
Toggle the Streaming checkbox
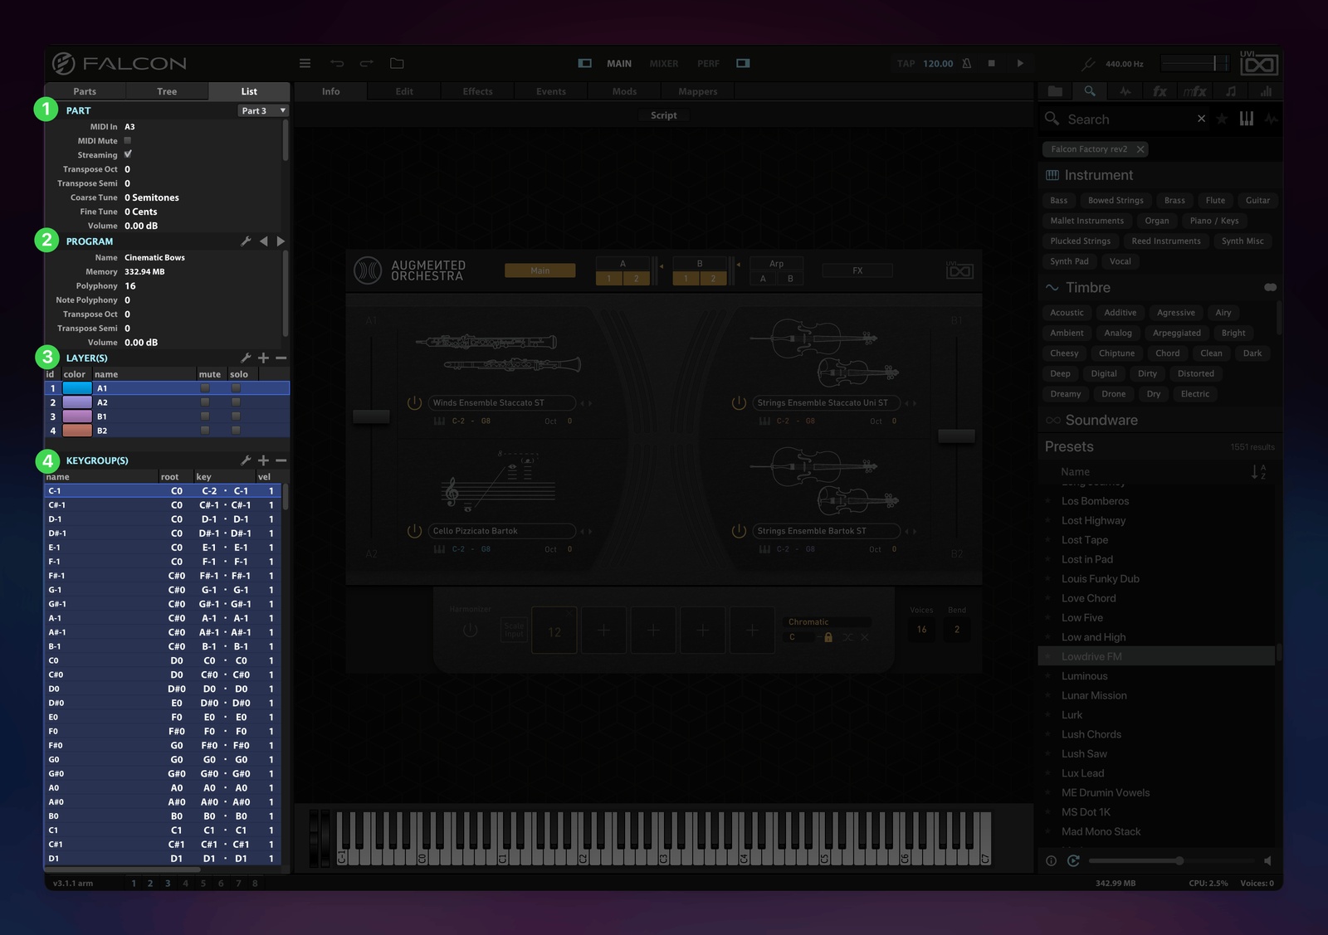click(x=128, y=154)
